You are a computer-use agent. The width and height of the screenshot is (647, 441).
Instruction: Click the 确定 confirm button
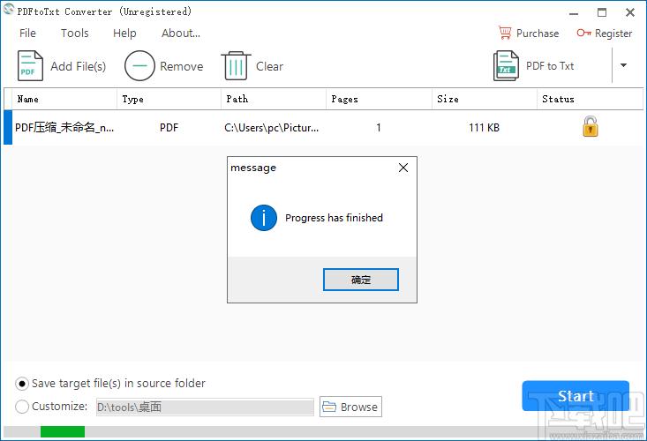[361, 280]
